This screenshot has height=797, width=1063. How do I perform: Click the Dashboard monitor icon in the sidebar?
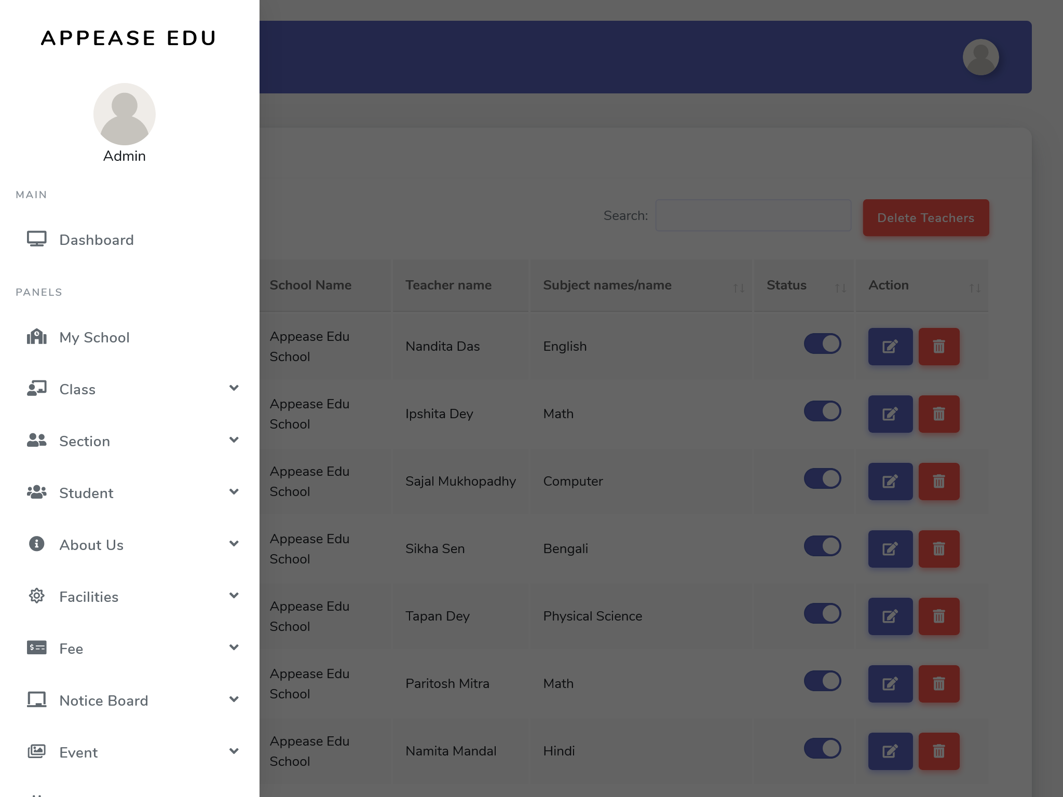(x=37, y=239)
